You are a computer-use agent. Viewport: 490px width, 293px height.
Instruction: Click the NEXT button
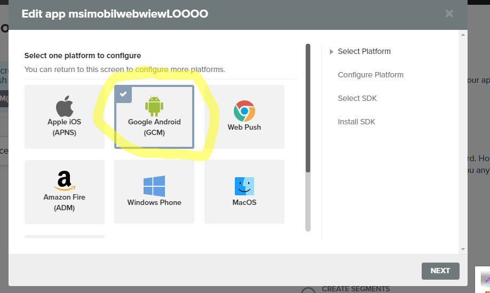pos(440,271)
